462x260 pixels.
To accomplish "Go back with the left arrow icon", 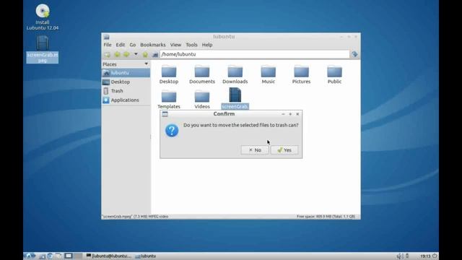I will point(117,55).
